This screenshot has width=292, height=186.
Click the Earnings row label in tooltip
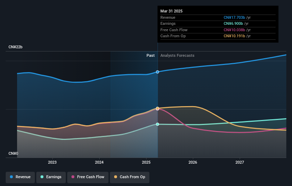pos(168,23)
